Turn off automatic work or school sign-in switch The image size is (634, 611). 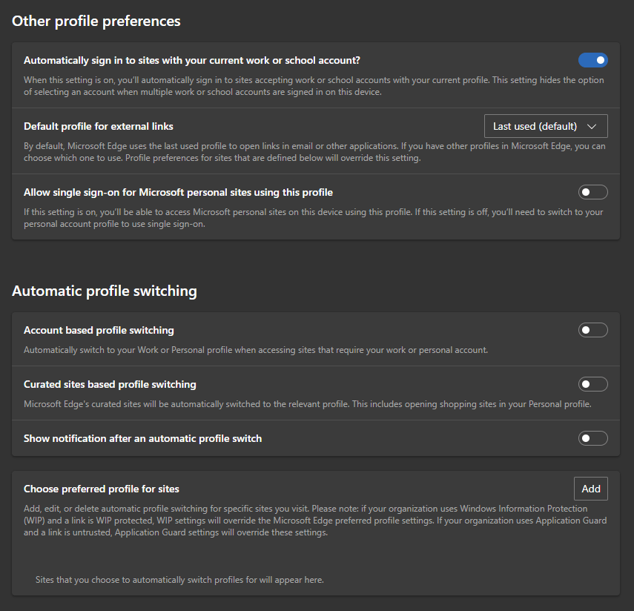pyautogui.click(x=592, y=60)
